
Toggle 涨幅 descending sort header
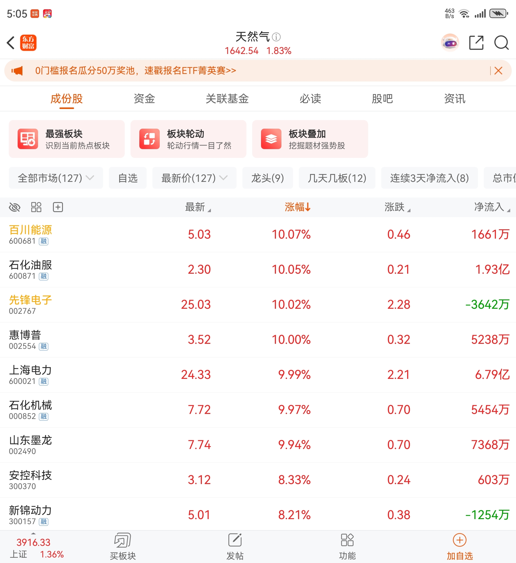click(x=297, y=207)
